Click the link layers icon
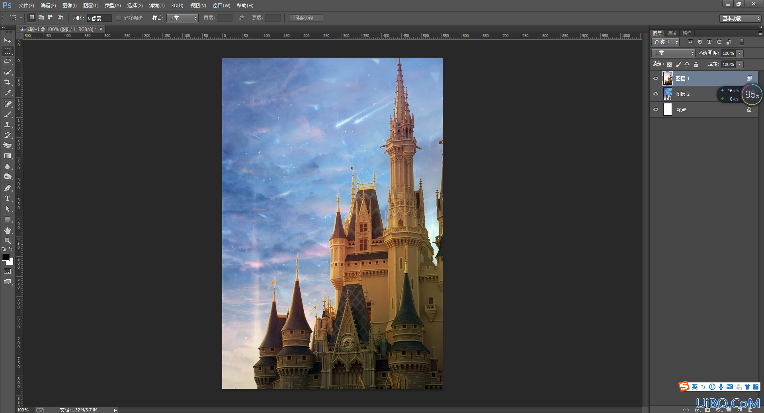 686,409
